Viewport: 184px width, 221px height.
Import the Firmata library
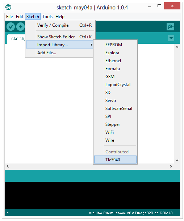(115, 69)
